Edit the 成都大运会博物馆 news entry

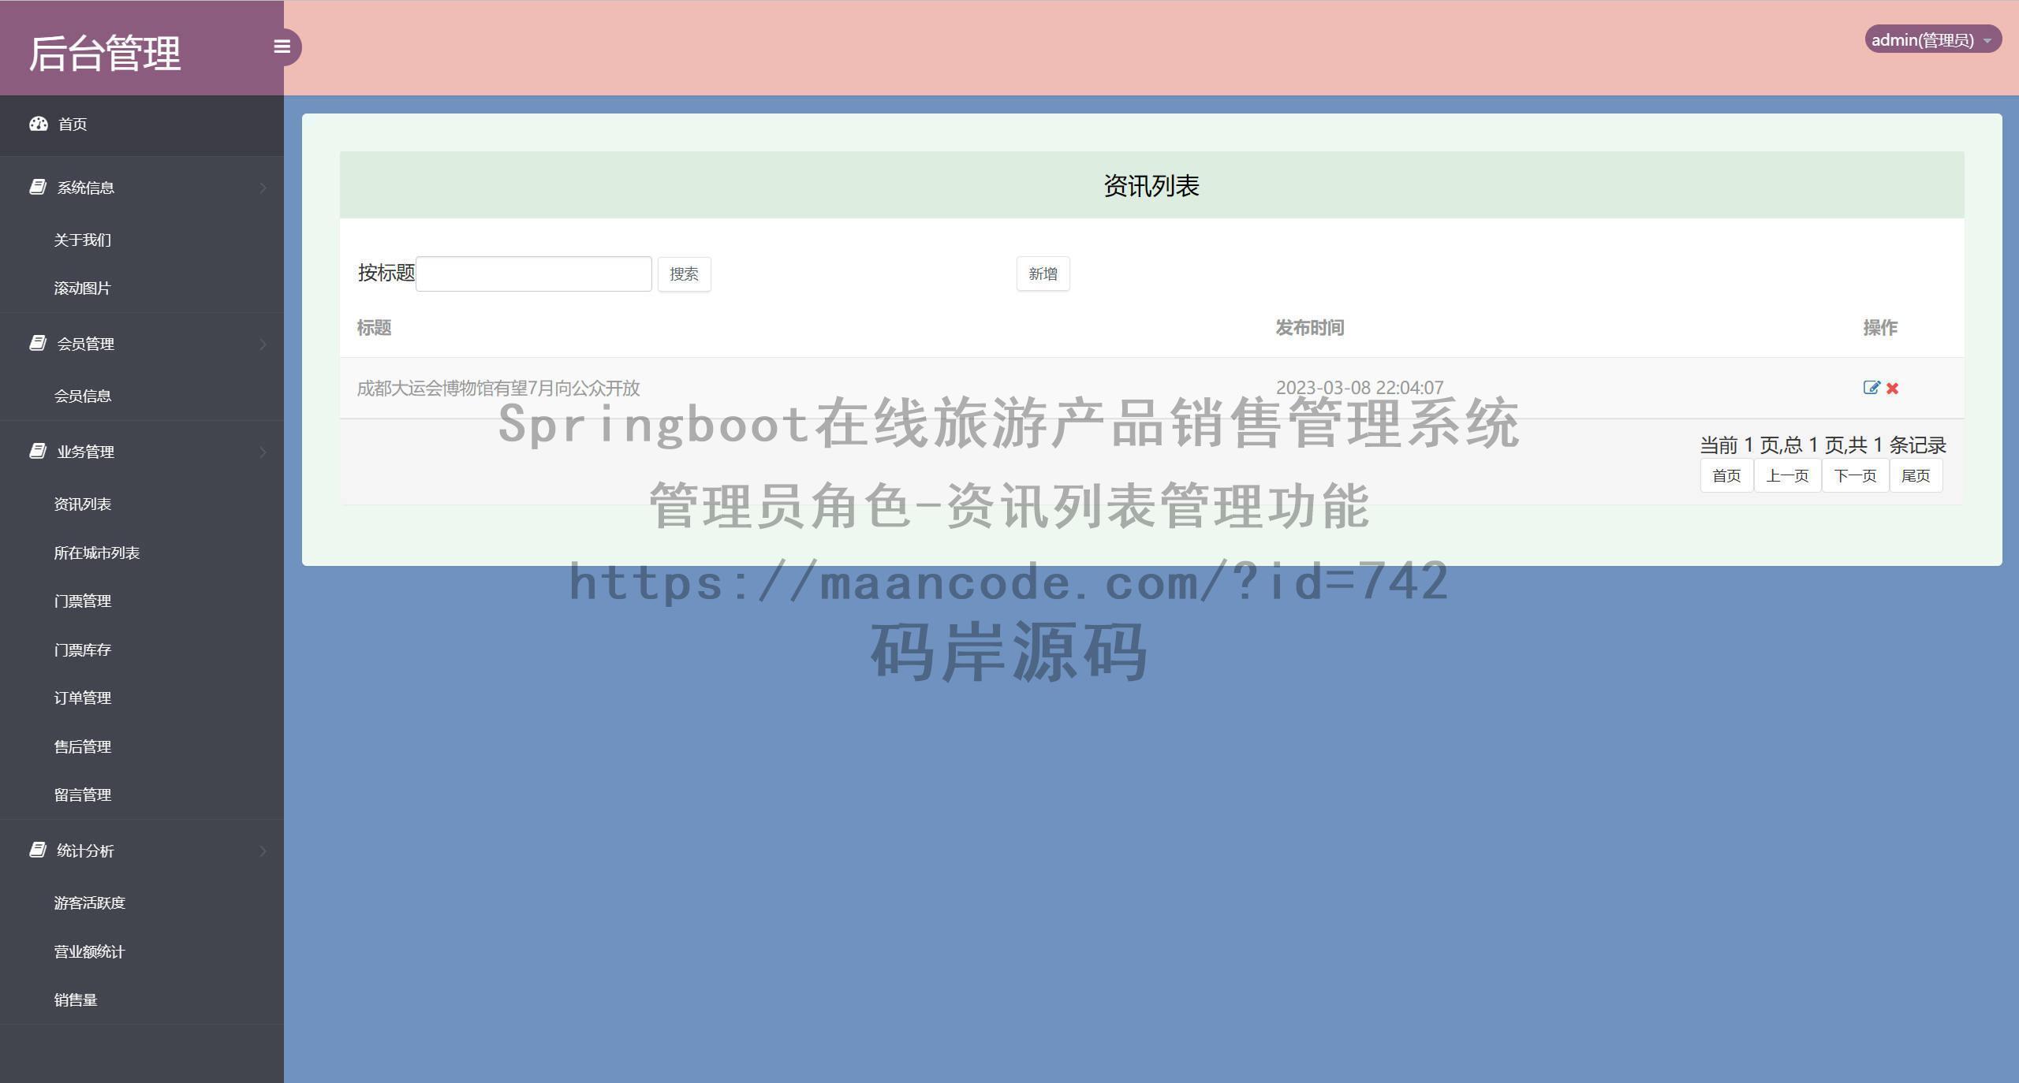(x=1871, y=388)
